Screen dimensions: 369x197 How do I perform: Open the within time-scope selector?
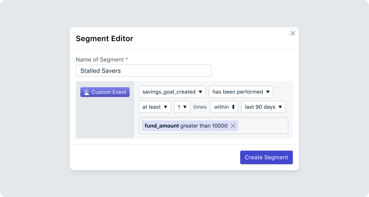222,107
